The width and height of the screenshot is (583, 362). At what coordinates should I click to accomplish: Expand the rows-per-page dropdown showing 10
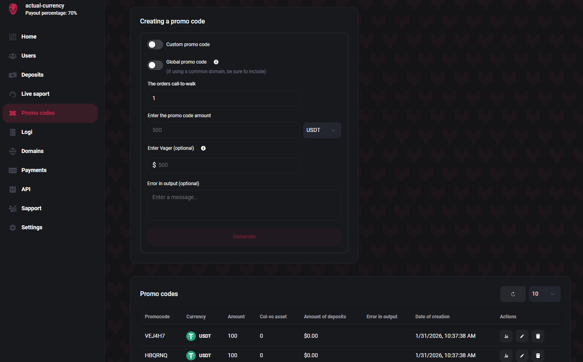coord(545,294)
